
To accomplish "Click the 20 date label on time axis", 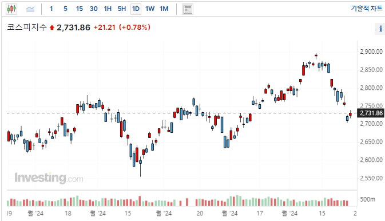I will pos(200,214).
